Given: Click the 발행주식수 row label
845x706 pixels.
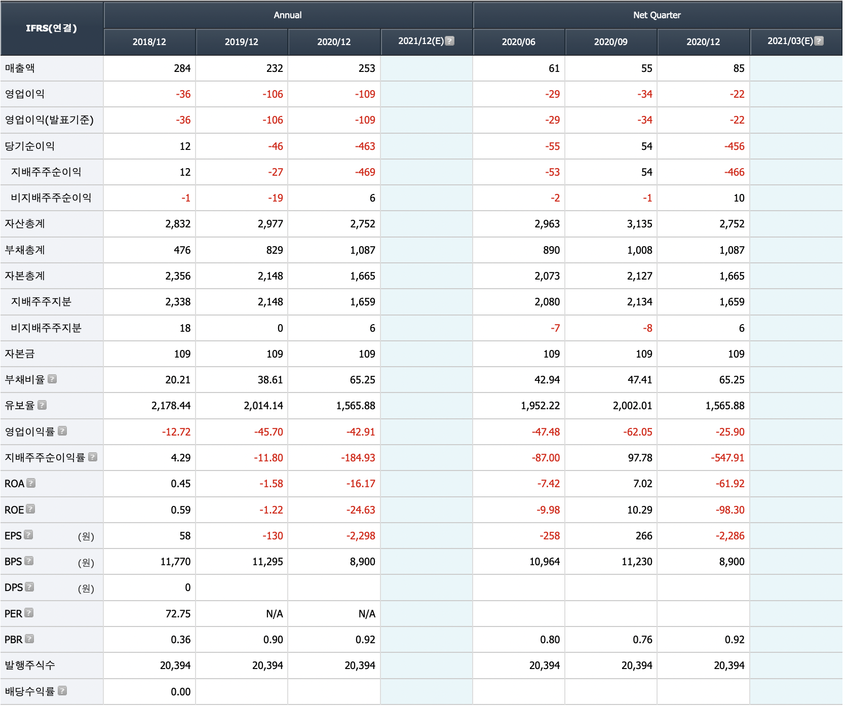Looking at the screenshot, I should pyautogui.click(x=30, y=665).
